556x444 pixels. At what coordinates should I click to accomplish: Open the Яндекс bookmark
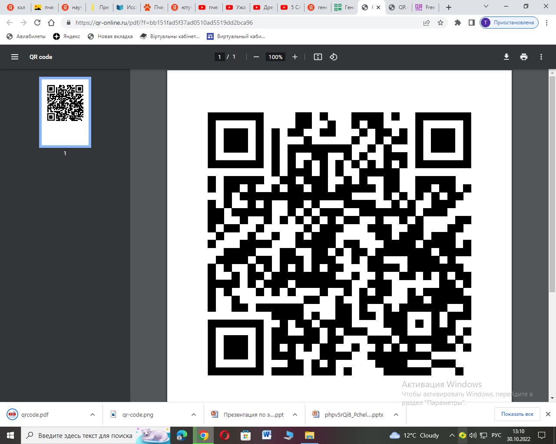66,36
